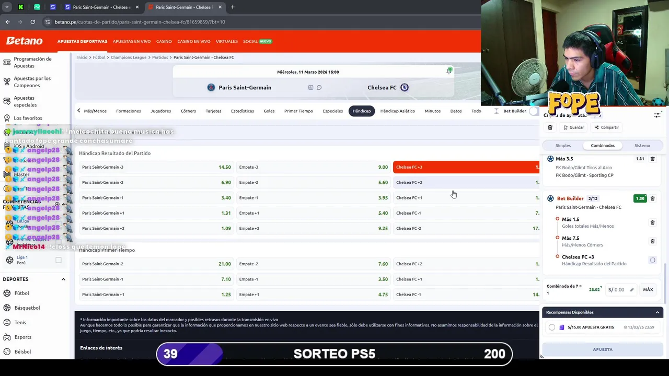The height and width of the screenshot is (376, 669).
Task: Follow the Partidos breadcrumb link
Action: pos(160,57)
